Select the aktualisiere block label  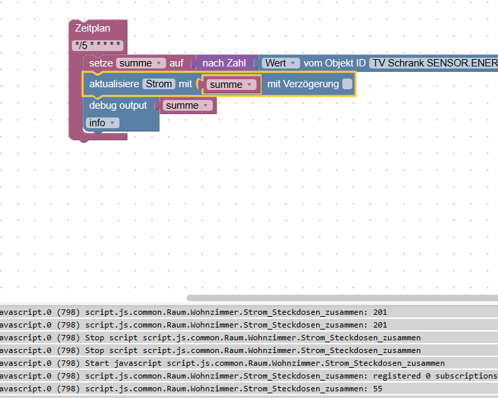(x=114, y=84)
